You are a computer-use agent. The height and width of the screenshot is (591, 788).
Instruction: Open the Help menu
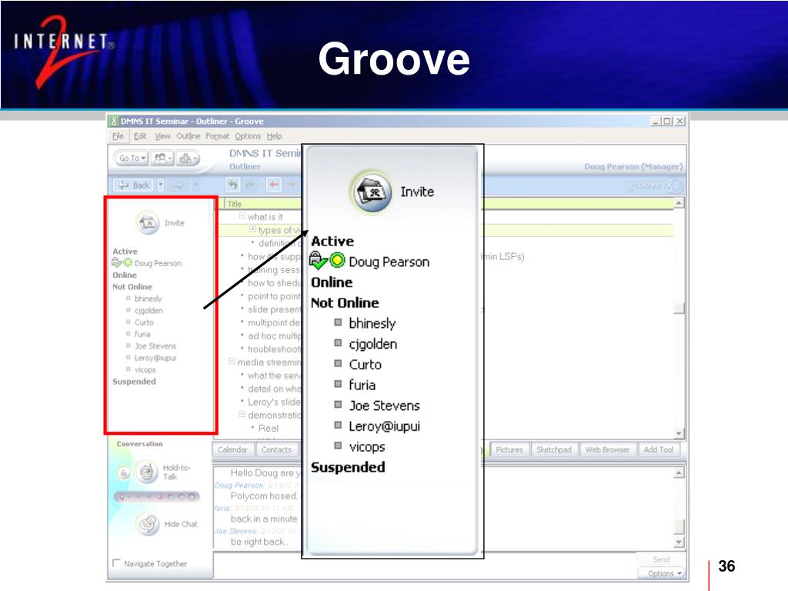(275, 136)
